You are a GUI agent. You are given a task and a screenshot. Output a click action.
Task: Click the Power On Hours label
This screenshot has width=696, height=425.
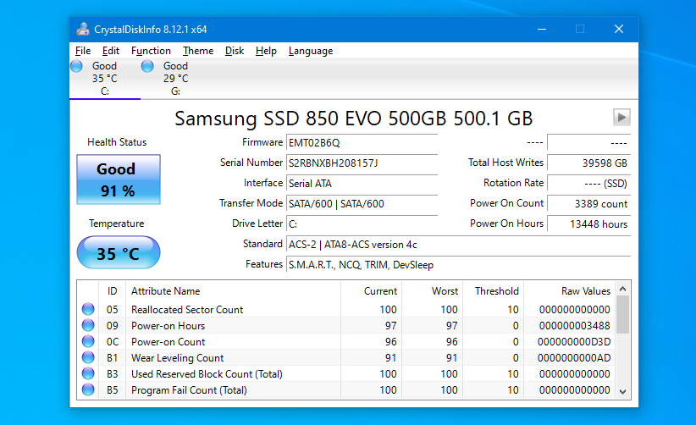506,224
